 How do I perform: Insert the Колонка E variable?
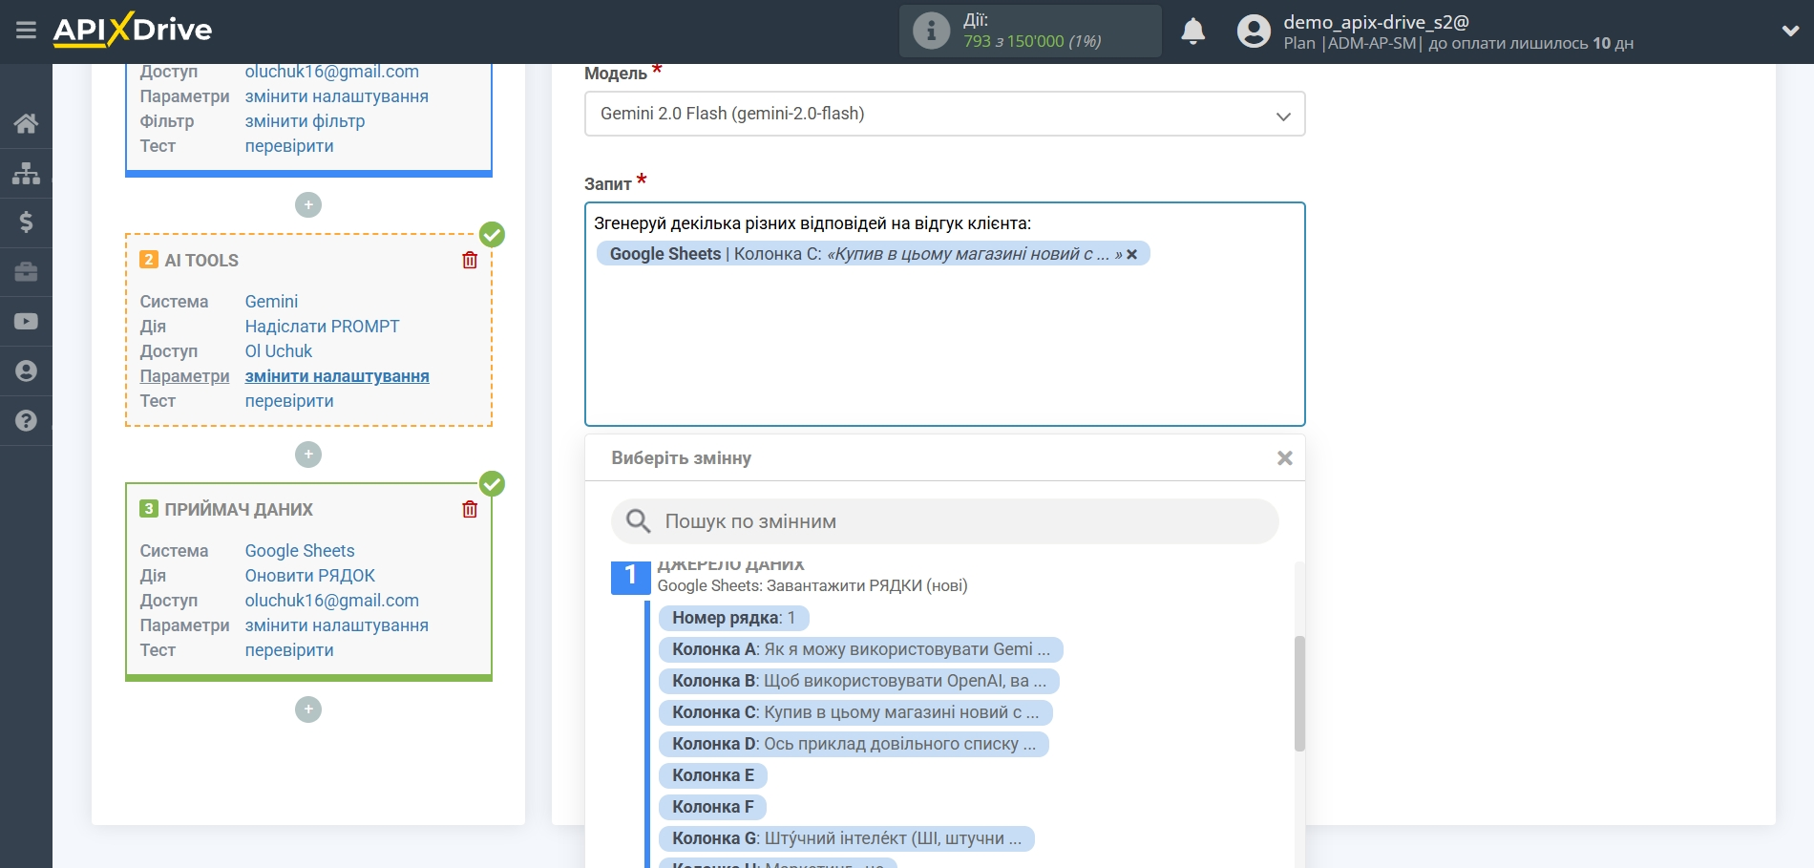coord(713,775)
